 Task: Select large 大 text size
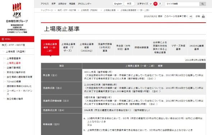(x=160, y=4)
